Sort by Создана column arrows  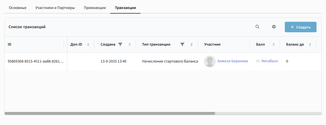tap(129, 45)
